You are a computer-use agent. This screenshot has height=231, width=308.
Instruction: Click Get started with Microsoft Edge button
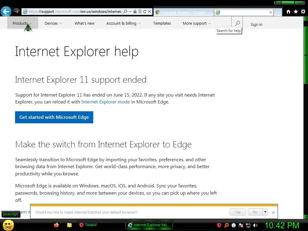pos(54,117)
